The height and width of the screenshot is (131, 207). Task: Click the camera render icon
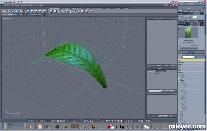click(x=149, y=121)
